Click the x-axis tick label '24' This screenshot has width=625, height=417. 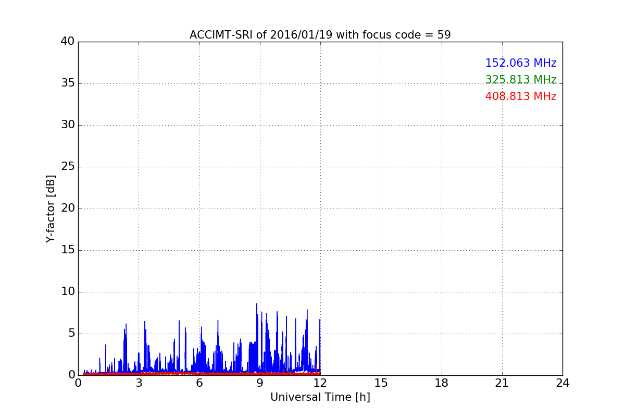tap(562, 383)
